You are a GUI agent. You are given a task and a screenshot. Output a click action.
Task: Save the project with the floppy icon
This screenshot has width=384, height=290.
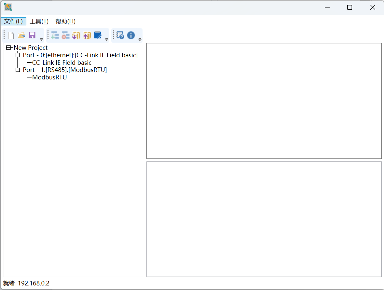pyautogui.click(x=32, y=35)
